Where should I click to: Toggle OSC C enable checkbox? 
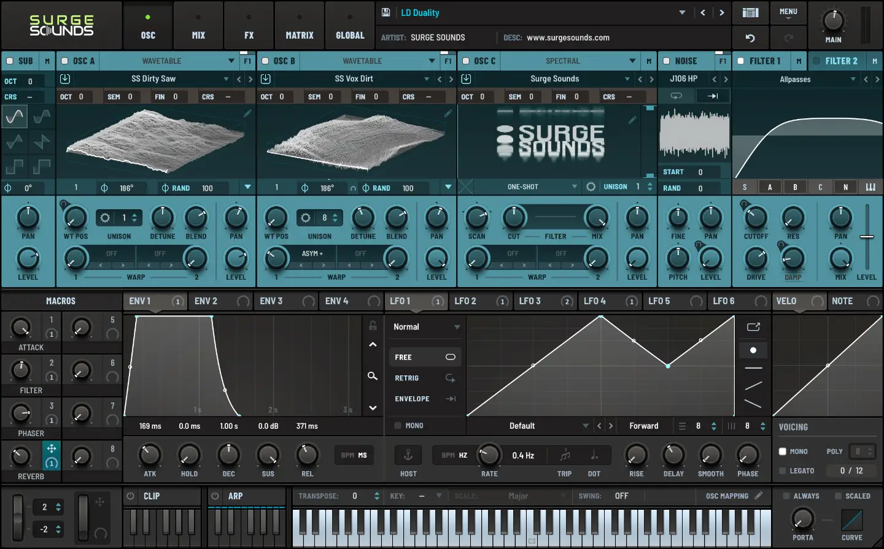coord(466,61)
